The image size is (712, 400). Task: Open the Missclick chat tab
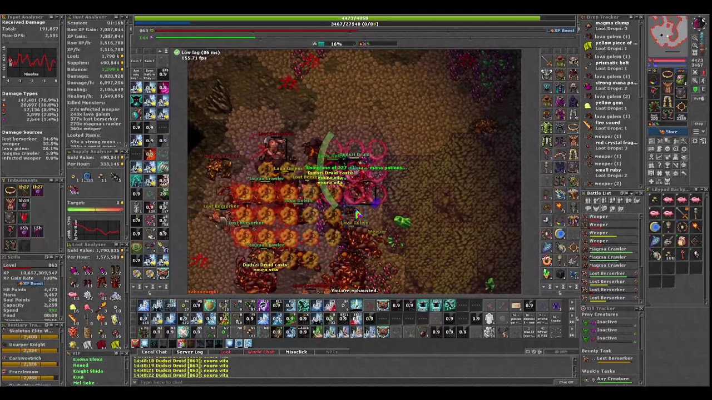[296, 352]
